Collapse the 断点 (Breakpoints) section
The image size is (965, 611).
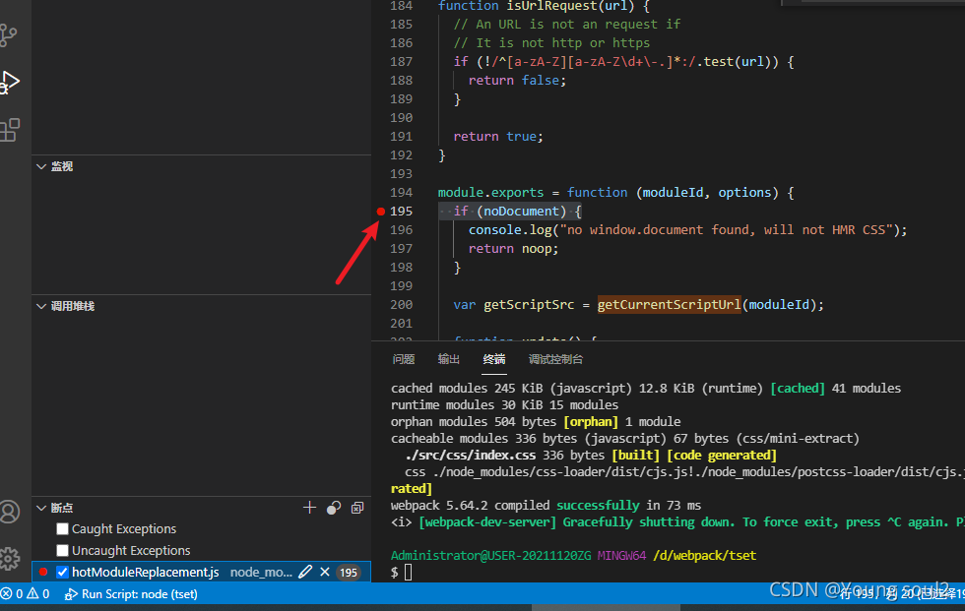pyautogui.click(x=41, y=508)
